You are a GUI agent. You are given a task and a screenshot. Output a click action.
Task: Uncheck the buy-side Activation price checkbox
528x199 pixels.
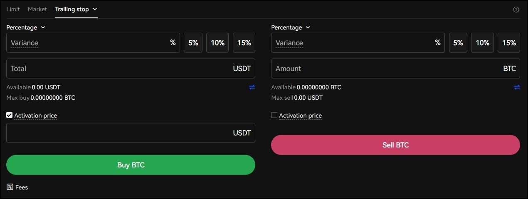click(x=10, y=115)
